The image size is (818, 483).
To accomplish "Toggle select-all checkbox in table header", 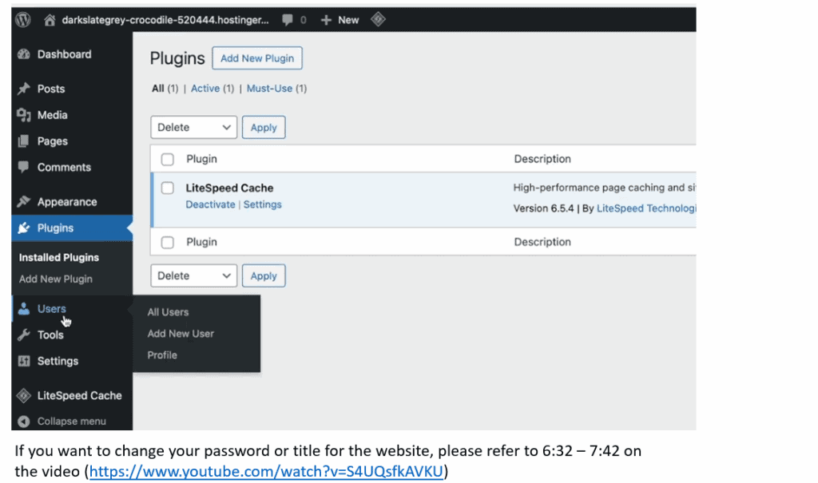I will point(168,159).
